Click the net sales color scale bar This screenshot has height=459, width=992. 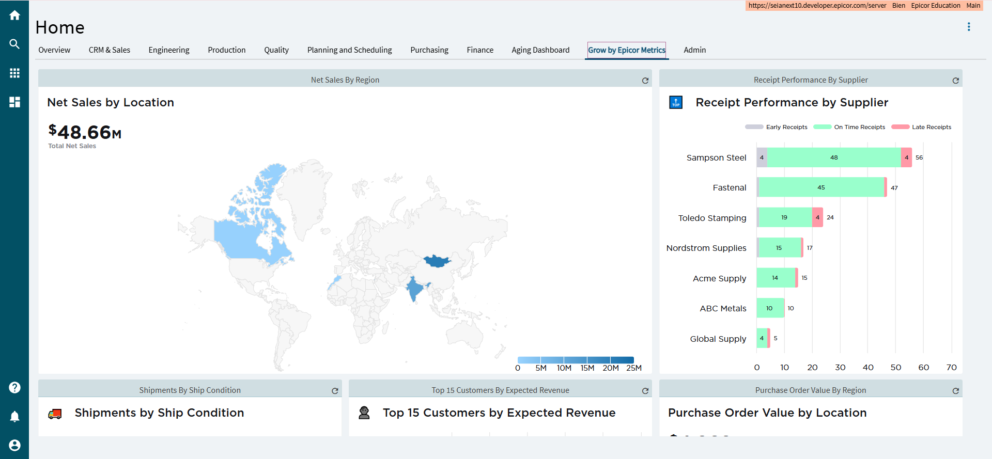[576, 360]
